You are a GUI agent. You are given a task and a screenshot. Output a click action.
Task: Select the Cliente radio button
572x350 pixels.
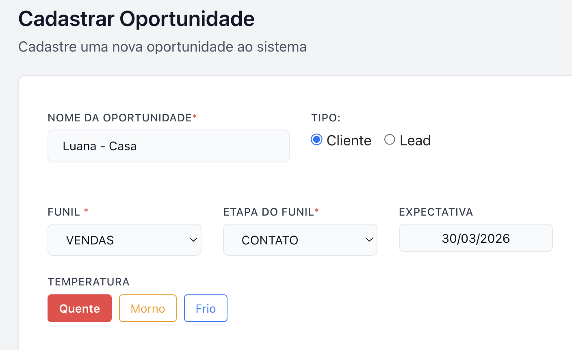316,140
